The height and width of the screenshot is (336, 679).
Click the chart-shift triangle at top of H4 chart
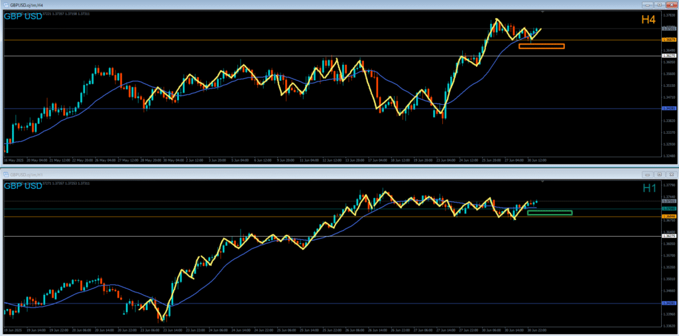click(x=543, y=12)
